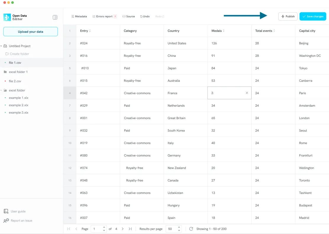Image resolution: width=329 pixels, height=234 pixels.
Task: Open the Metadata panel
Action: click(x=79, y=17)
